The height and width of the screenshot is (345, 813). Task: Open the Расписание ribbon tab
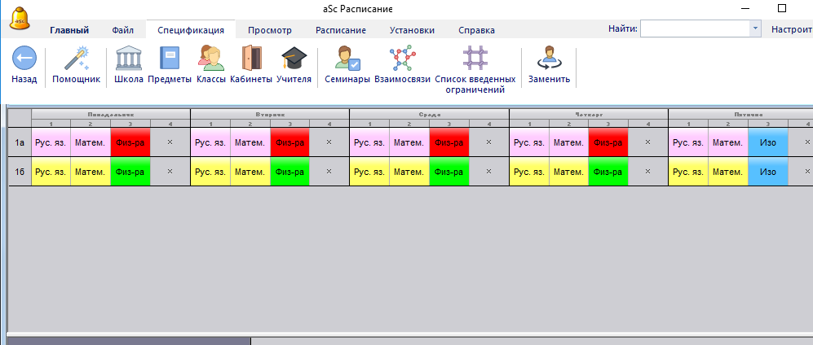[340, 30]
